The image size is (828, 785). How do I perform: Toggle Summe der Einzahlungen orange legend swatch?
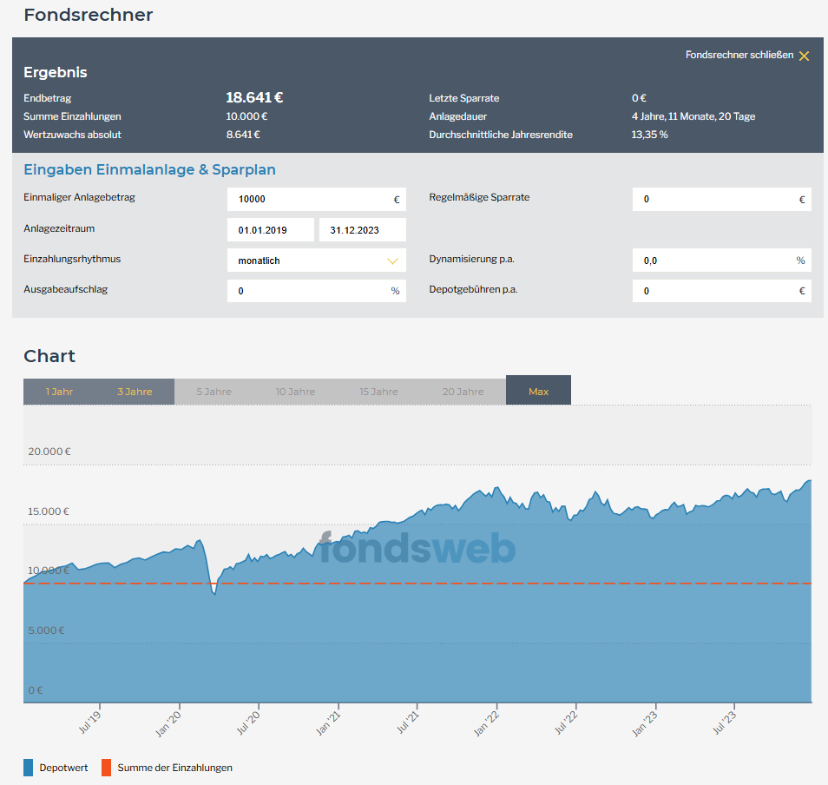tap(107, 768)
